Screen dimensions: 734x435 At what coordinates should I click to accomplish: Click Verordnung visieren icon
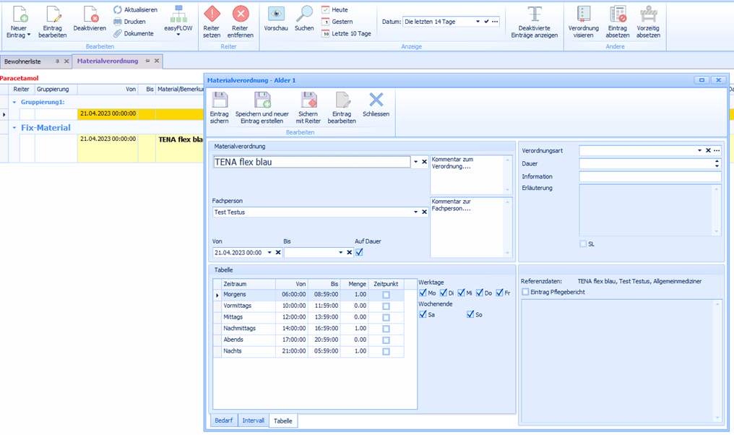(584, 14)
